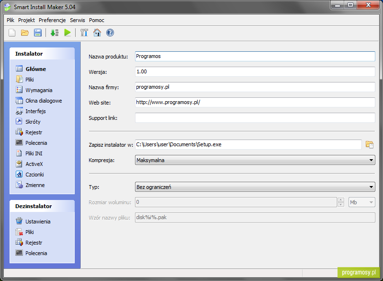Click the Home page house icon
The width and height of the screenshot is (383, 281).
[97, 33]
